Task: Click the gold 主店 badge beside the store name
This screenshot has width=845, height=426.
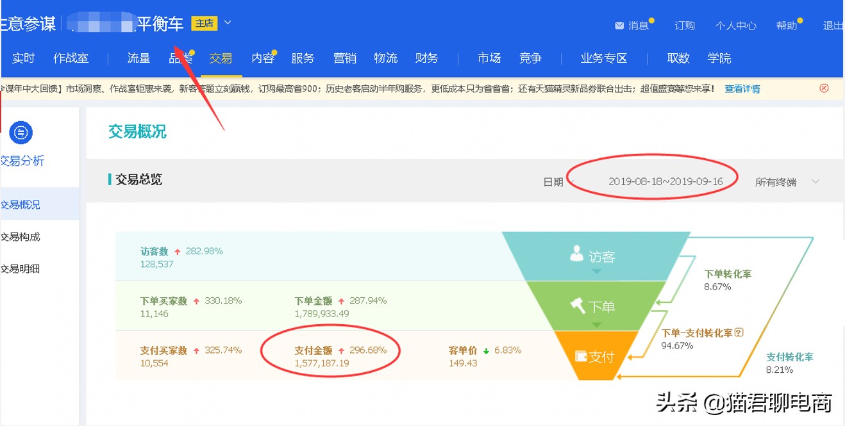Action: coord(206,22)
